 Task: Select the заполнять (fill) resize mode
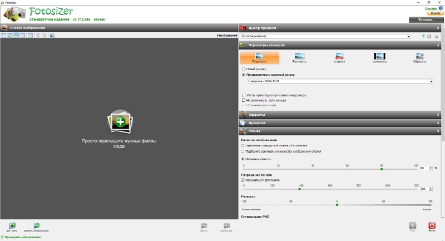[379, 58]
